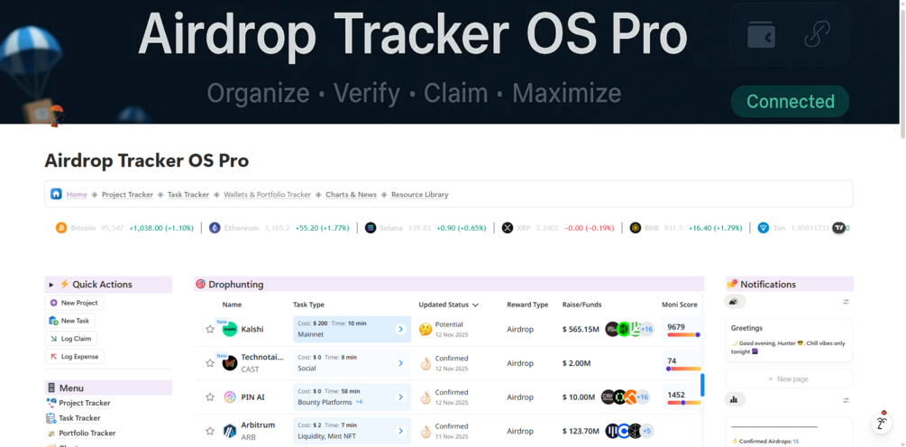Open Portfolio Tracker in side Menu
This screenshot has height=447, width=906.
click(87, 433)
